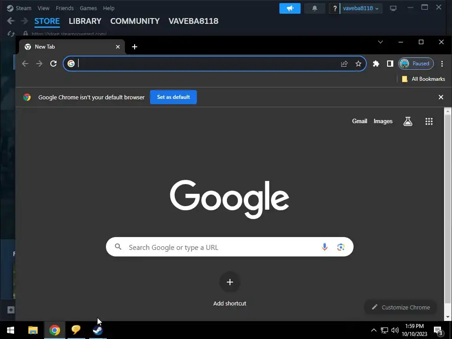This screenshot has height=339, width=452.
Task: Click Chrome back arrow
Action: (25, 64)
